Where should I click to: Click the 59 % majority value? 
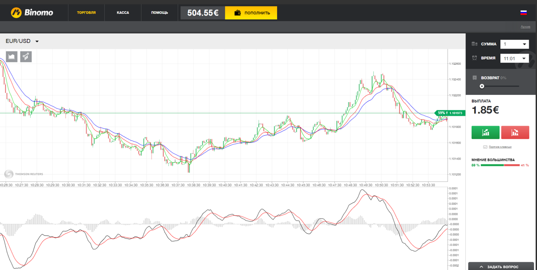pos(475,165)
